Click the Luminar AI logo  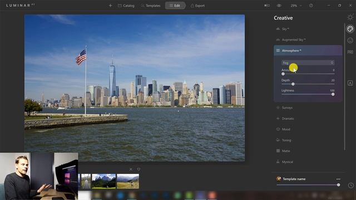point(21,5)
